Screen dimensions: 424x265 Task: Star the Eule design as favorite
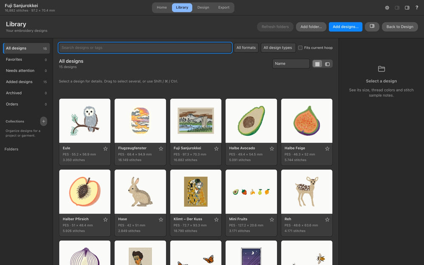[106, 148]
